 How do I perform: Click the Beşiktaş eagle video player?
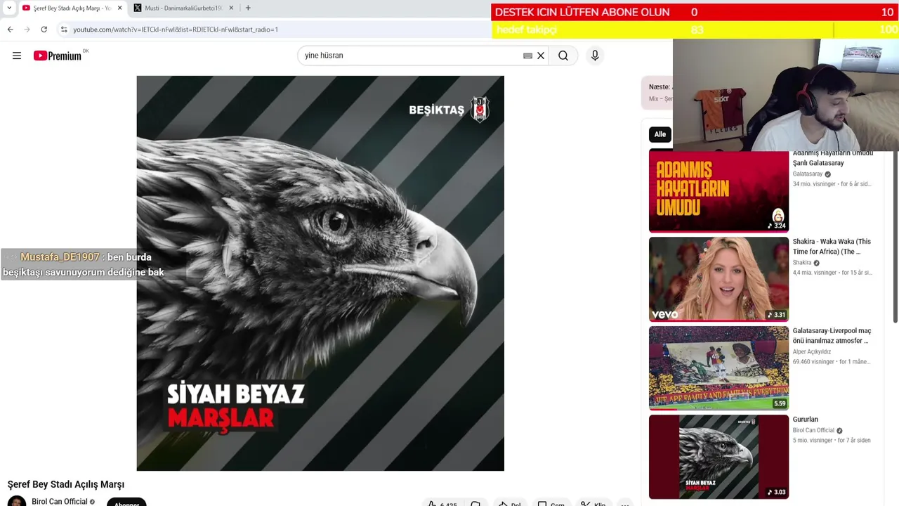[x=320, y=273]
